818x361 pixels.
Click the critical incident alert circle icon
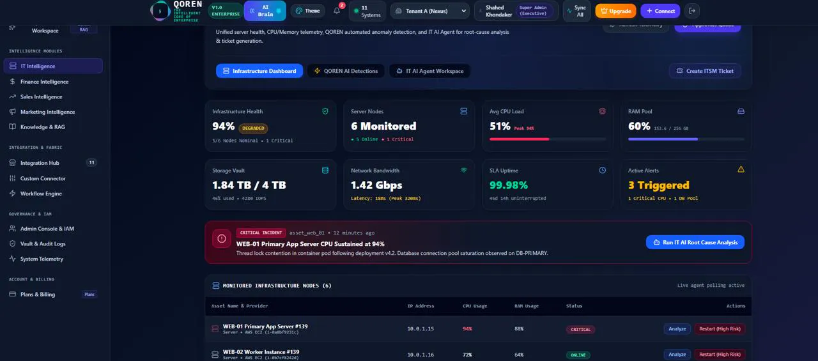click(222, 238)
